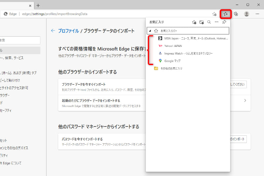Select sidebar item Edge について
This screenshot has width=264, height=176.
tap(11, 163)
